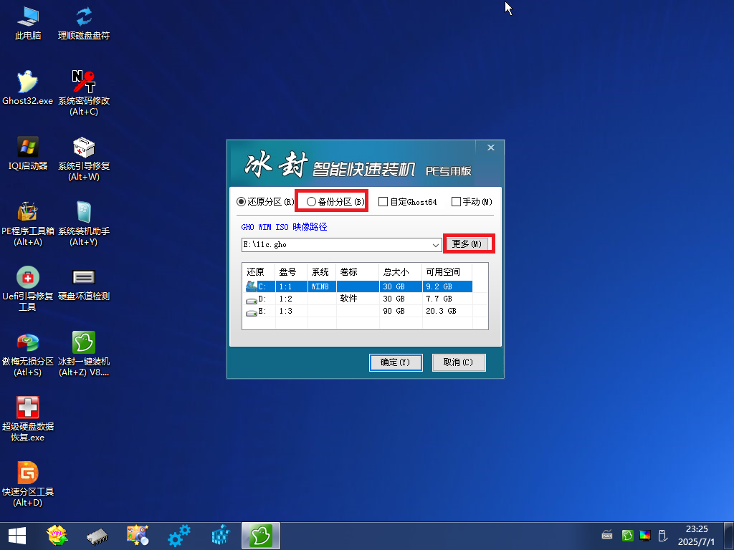734x550 pixels.
Task: Click the 卷标 column header
Action: pyautogui.click(x=358, y=271)
